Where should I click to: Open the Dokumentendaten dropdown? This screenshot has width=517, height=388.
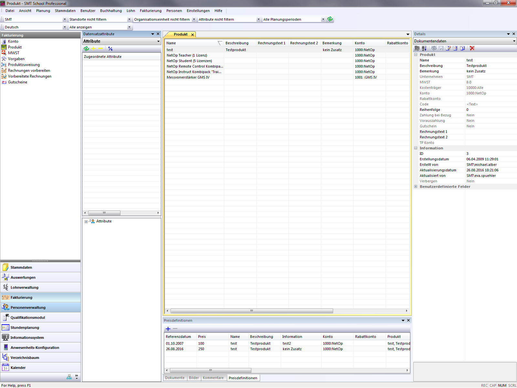tap(514, 41)
